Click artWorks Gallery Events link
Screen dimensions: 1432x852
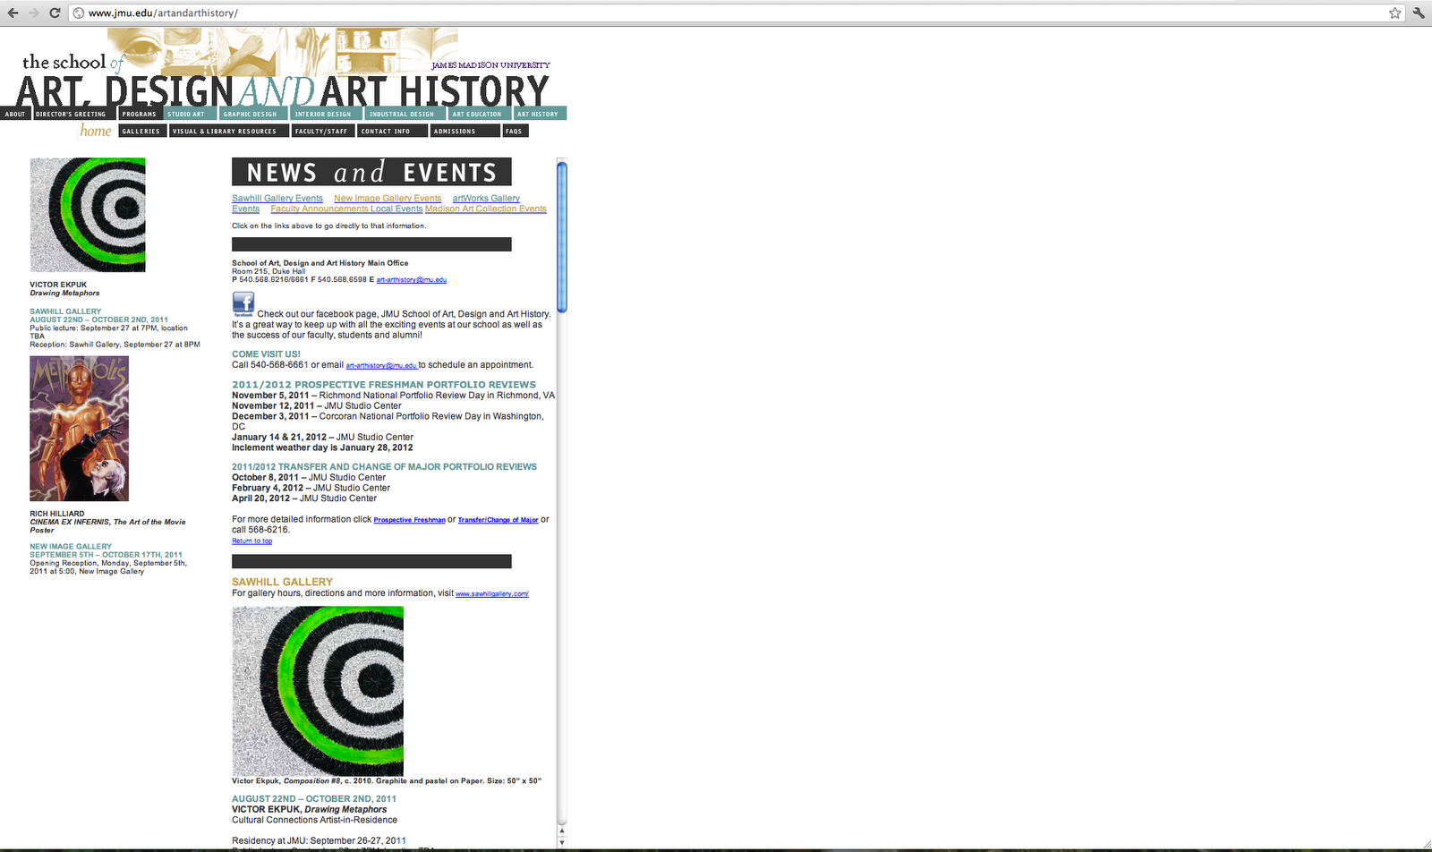[x=486, y=199]
